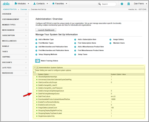Expand the WAREHOUSE sidebar section
149x122 pixels.
point(14,73)
